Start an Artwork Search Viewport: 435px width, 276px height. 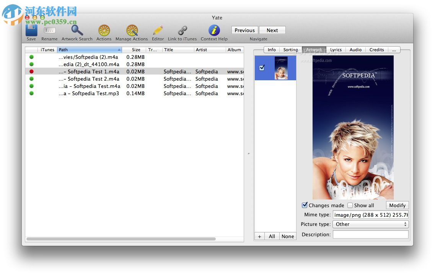coord(77,30)
